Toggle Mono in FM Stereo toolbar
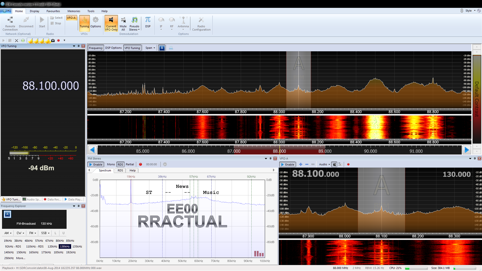Viewport: 482px width, 271px height. point(111,164)
